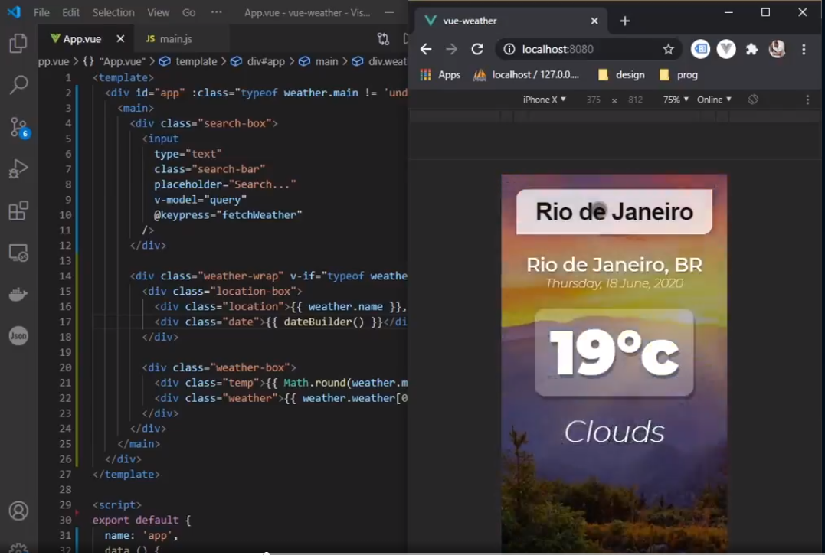825x555 pixels.
Task: Open the Online throttling dropdown
Action: 714,100
